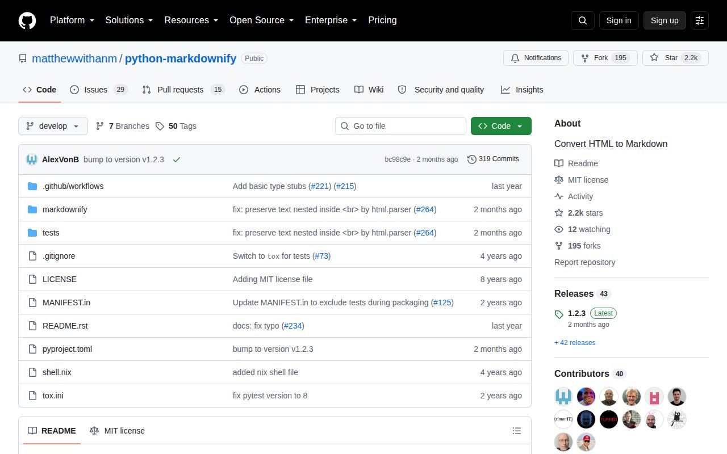Go to the Pricing page
The height and width of the screenshot is (454, 727).
(x=382, y=20)
